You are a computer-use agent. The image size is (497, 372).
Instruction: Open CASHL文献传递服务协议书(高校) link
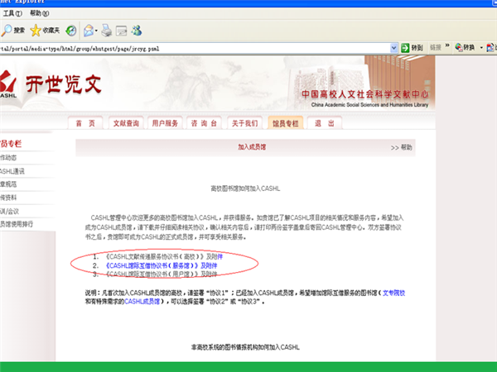coord(164,256)
